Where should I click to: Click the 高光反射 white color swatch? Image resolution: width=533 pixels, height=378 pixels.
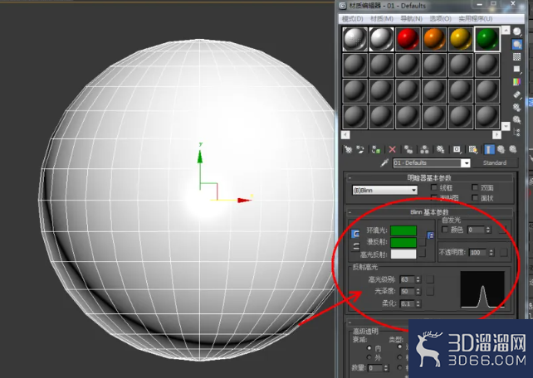[403, 254]
